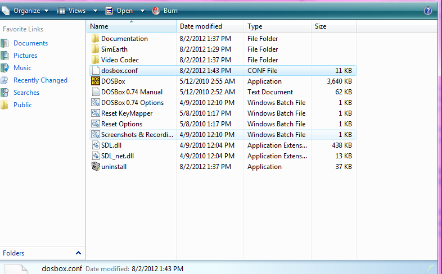Select the SDL.dll file icon
The height and width of the screenshot is (274, 442).
[x=96, y=145]
